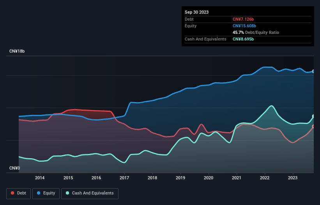Toggle the Equity series legend button
Image resolution: width=320 pixels, height=205 pixels.
(x=46, y=193)
